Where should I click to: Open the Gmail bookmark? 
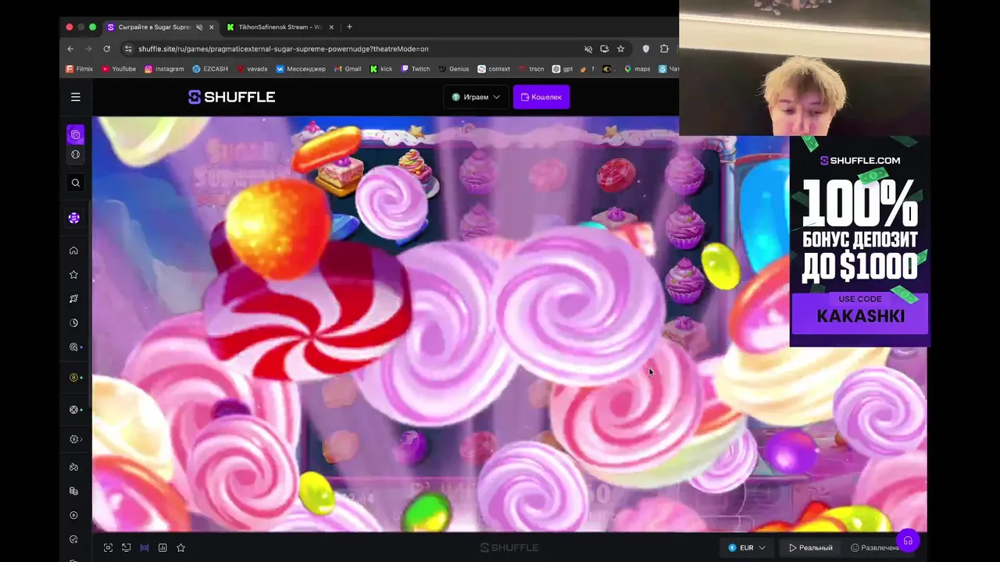pyautogui.click(x=348, y=69)
